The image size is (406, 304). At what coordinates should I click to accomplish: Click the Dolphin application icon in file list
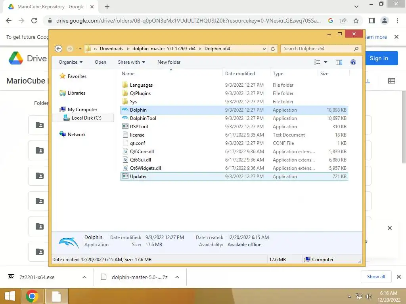[125, 110]
